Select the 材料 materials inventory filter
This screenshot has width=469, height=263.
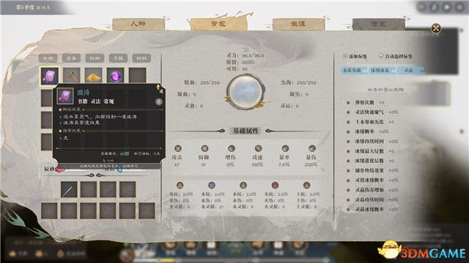[141, 58]
